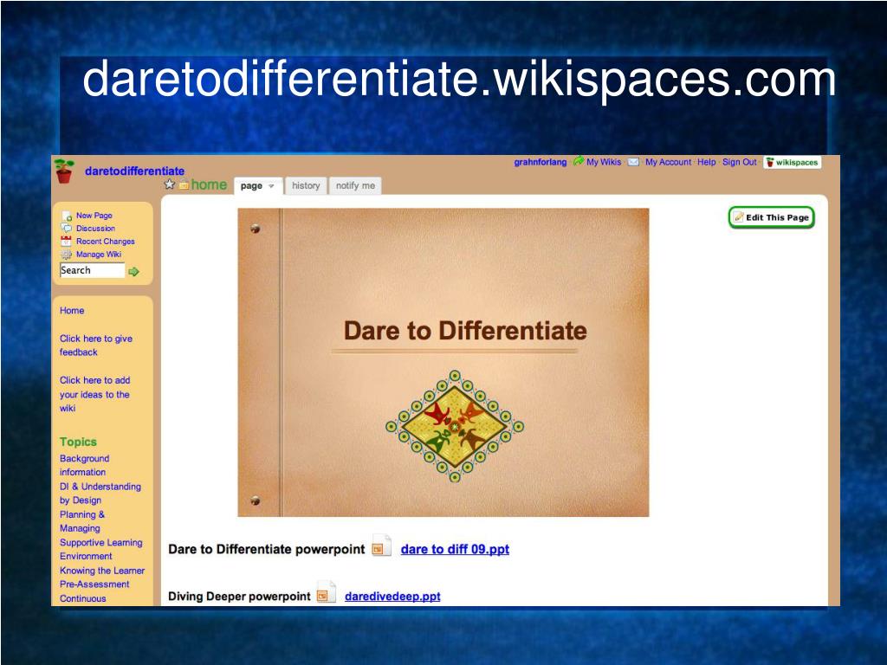Click the Manage Wiki gear icon
The height and width of the screenshot is (665, 887).
(x=66, y=255)
